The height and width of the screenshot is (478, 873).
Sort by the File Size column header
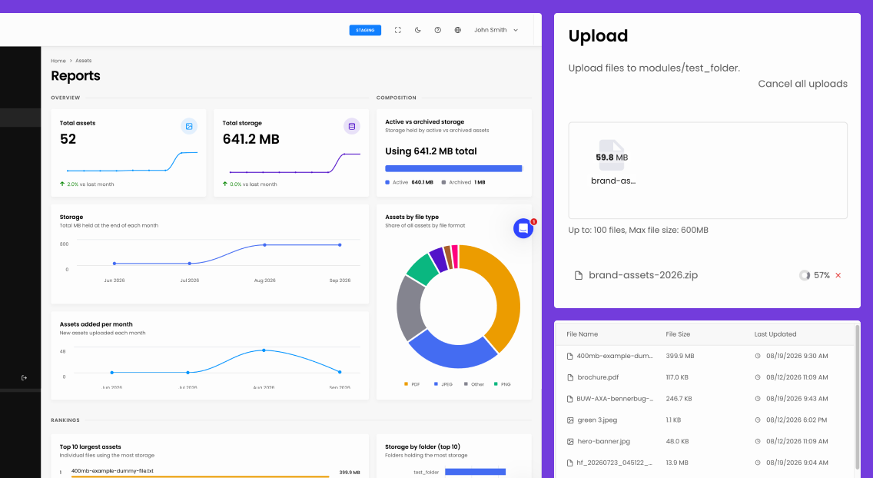(x=678, y=334)
